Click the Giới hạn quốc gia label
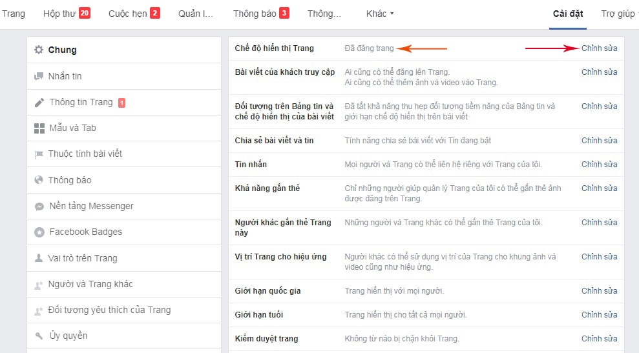Screen dimensions: 639x353 [x=267, y=291]
